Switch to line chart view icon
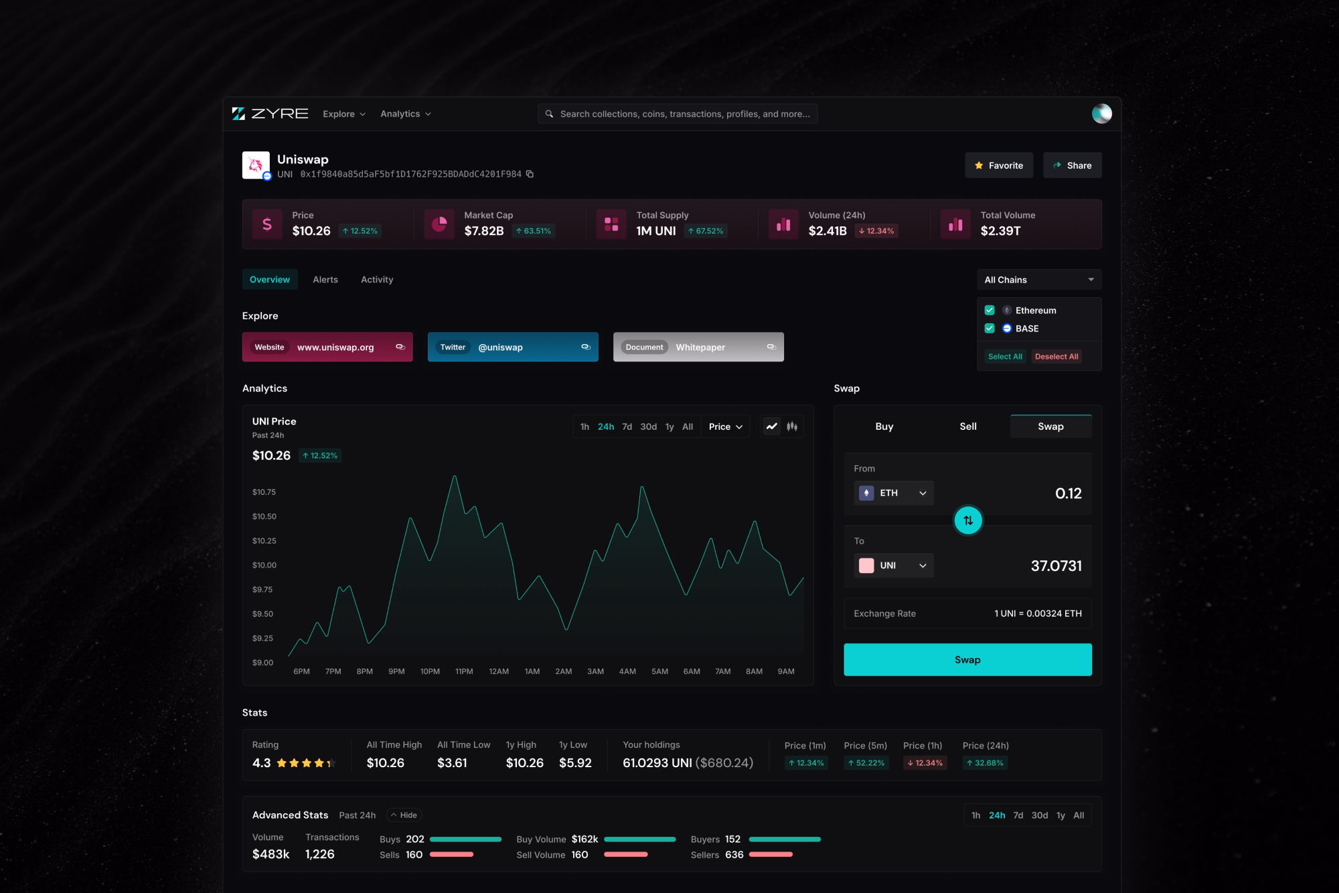The width and height of the screenshot is (1339, 893). click(772, 426)
